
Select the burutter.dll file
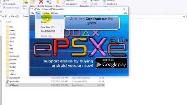(15, 78)
